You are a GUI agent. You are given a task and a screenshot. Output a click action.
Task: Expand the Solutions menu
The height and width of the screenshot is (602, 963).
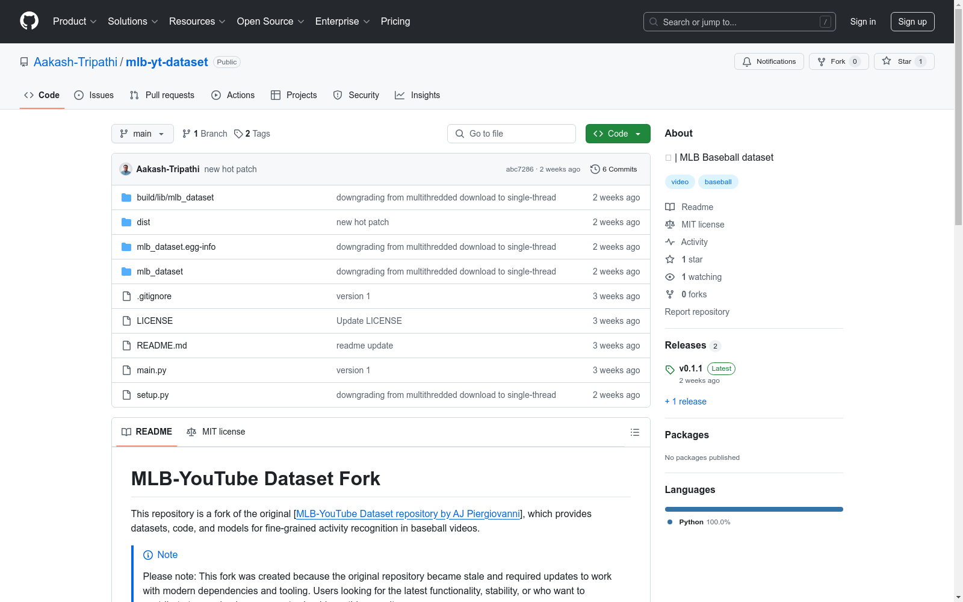pyautogui.click(x=133, y=22)
